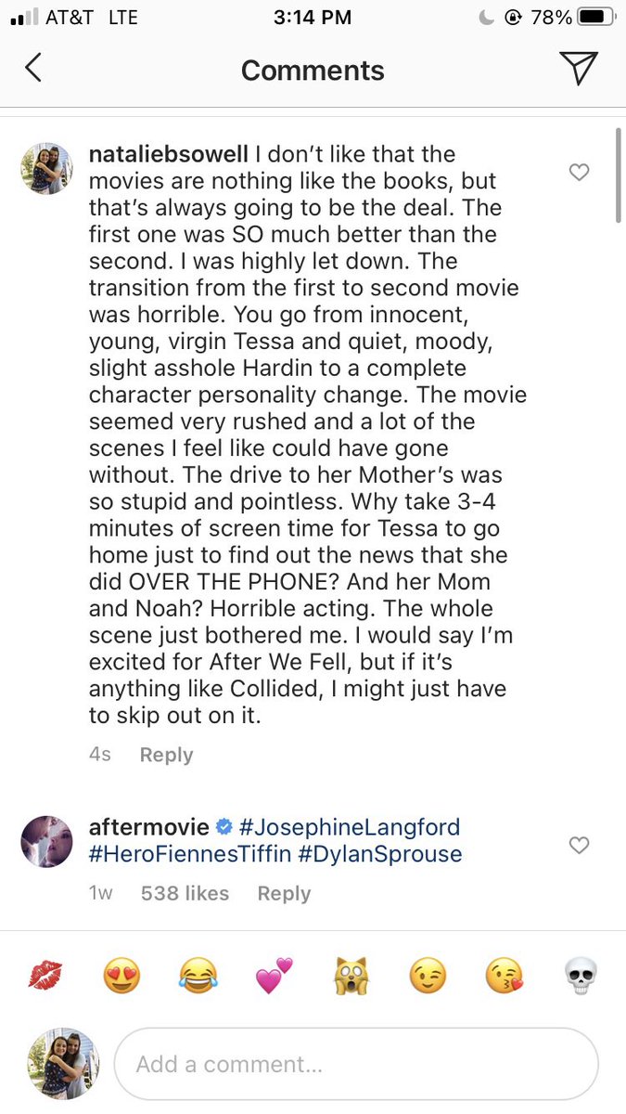Insert the tears of joy emoji
Viewport: 626px width, 1114px height.
[196, 976]
